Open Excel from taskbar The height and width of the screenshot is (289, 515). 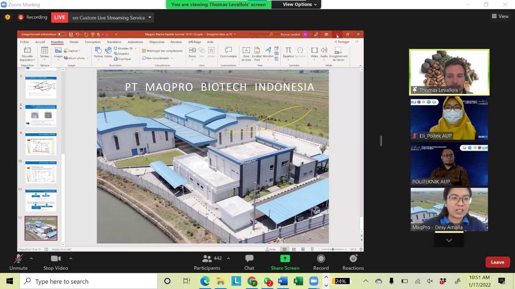click(298, 281)
